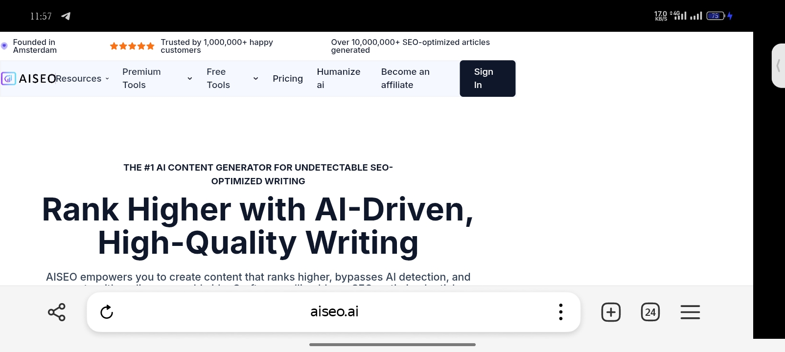Viewport: 785px width, 352px height.
Task: Tap the side panel handle arrow
Action: [x=778, y=66]
